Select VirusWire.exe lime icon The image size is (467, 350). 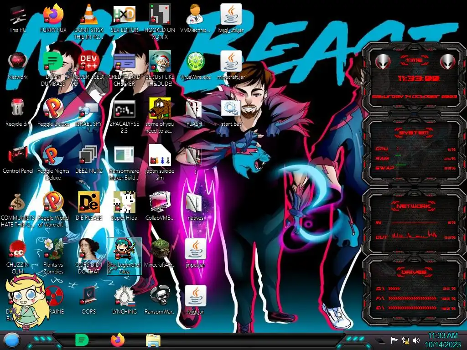(x=195, y=66)
